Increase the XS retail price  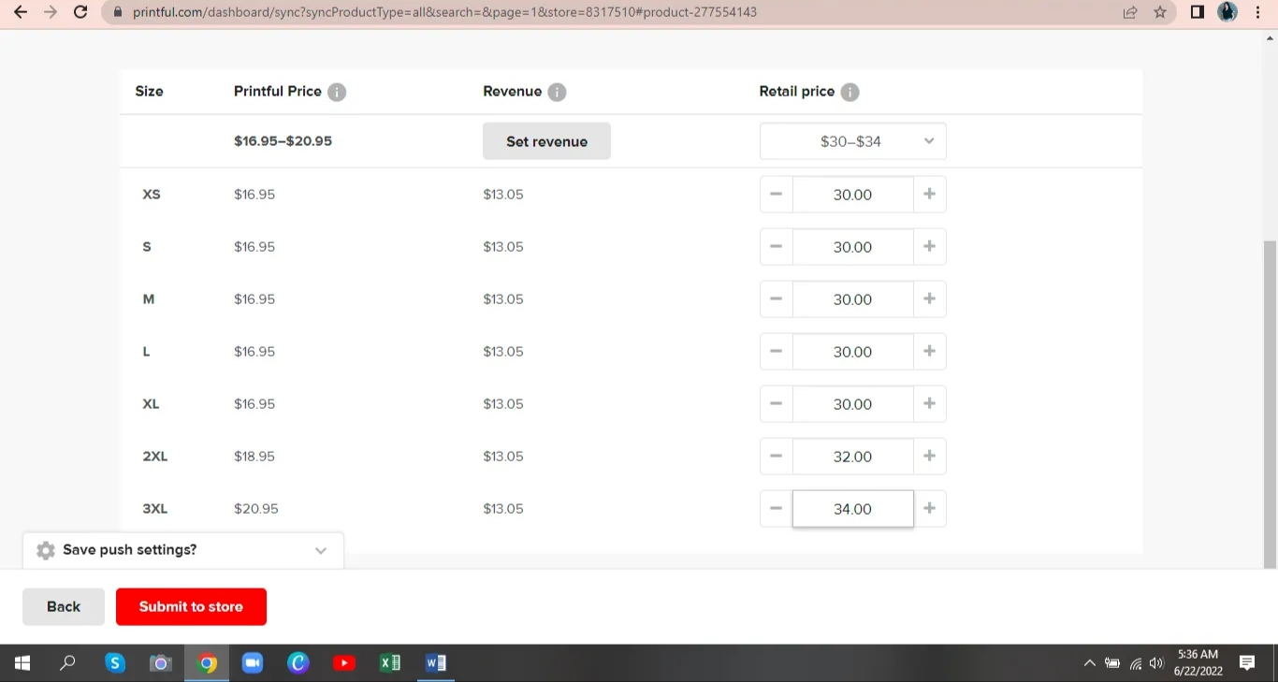(x=929, y=195)
